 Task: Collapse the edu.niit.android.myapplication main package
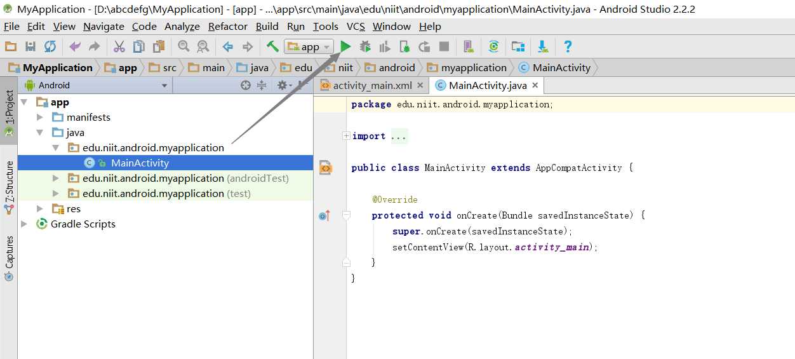point(56,148)
